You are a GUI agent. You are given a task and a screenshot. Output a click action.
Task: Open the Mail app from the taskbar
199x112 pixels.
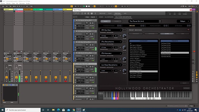[69, 110]
